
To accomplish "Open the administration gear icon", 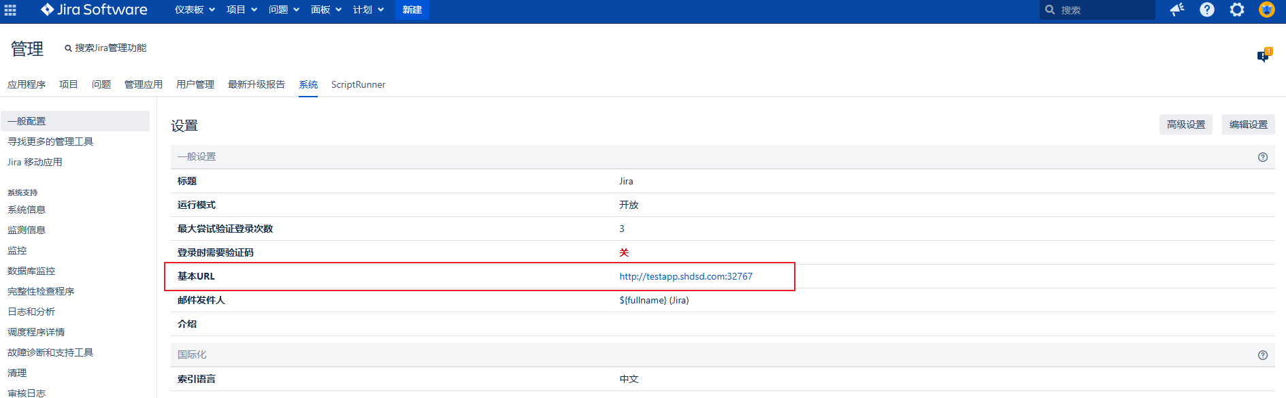I will point(1236,10).
